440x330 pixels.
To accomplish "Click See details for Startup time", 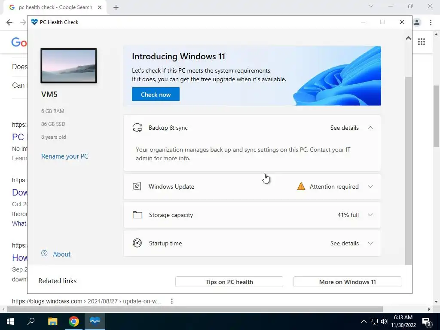I will 344,243.
